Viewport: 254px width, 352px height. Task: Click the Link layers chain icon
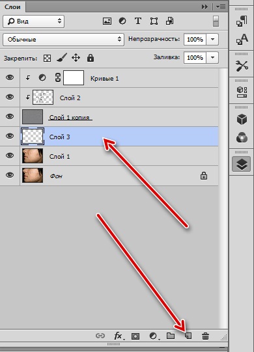(x=100, y=336)
